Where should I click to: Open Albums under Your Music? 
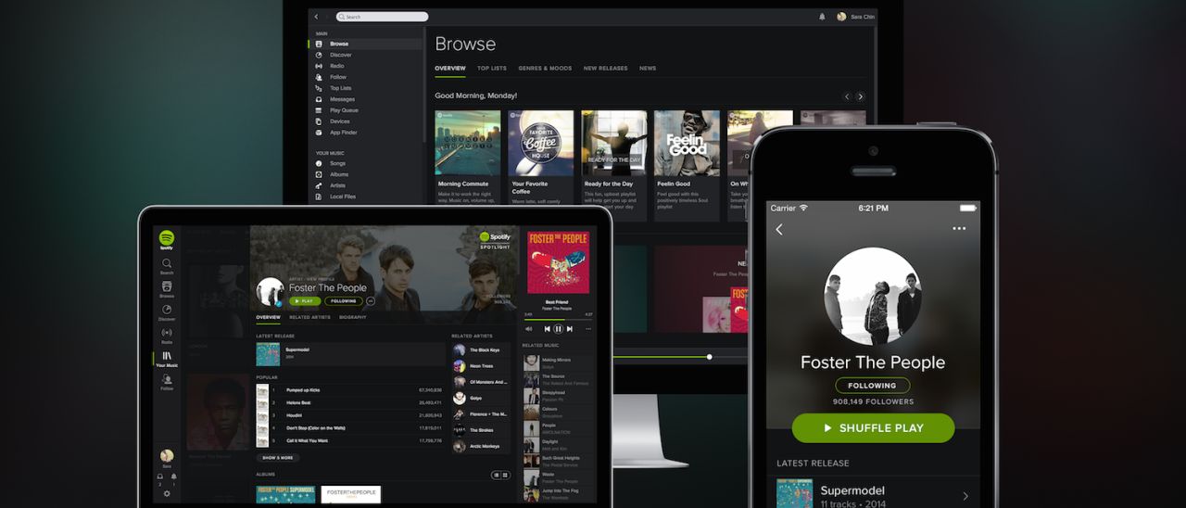tap(333, 174)
